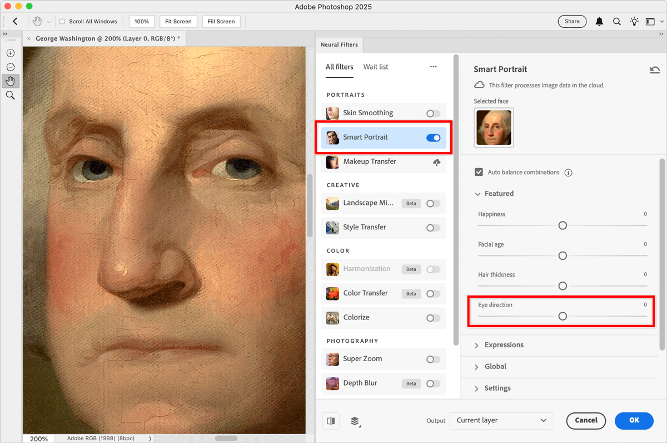Expand the Settings section

(477, 388)
